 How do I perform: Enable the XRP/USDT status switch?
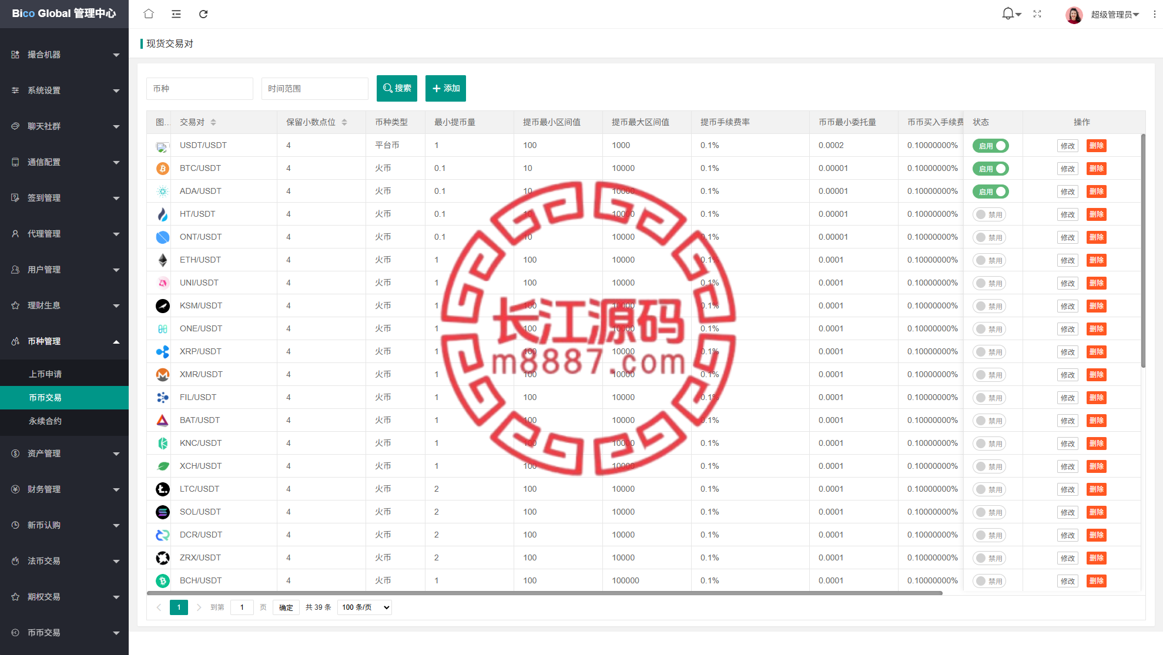(x=989, y=352)
